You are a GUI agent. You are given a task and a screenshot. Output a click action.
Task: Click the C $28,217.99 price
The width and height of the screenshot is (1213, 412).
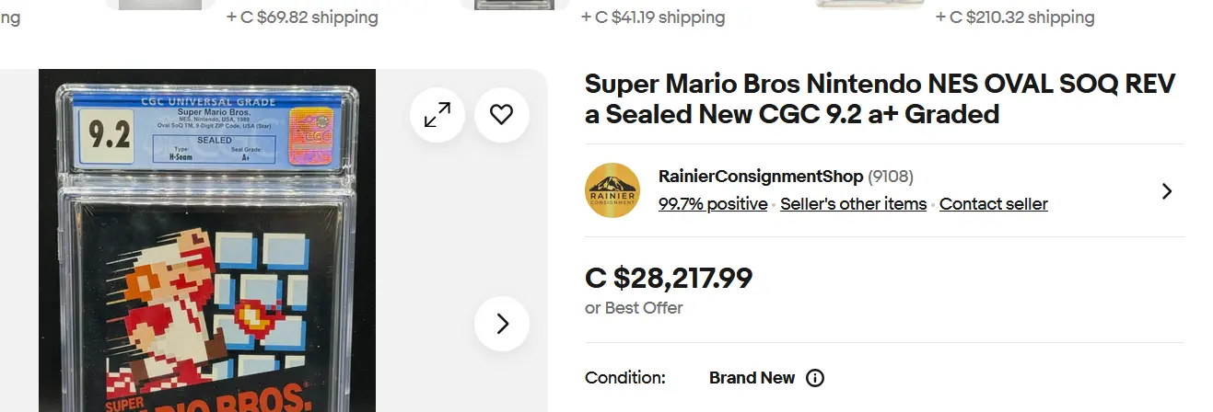click(669, 278)
